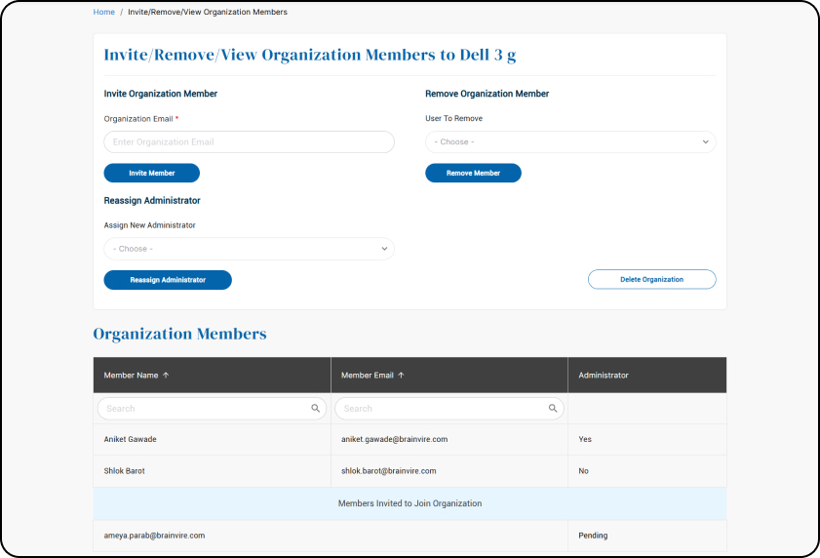The width and height of the screenshot is (820, 558).
Task: Click magnifier icon in Member Name search
Action: pyautogui.click(x=315, y=409)
